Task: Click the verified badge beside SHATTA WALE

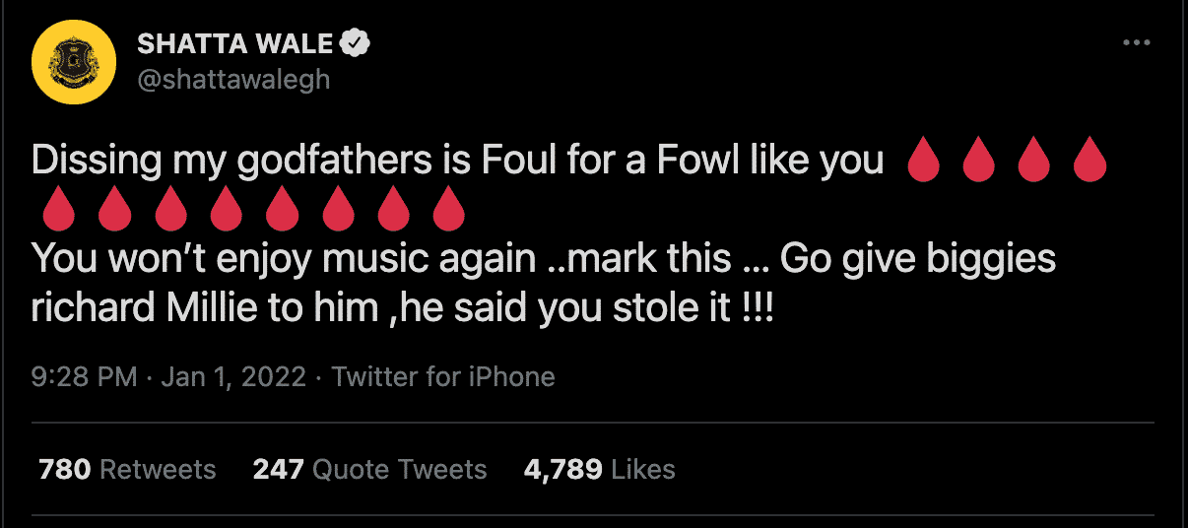Action: (353, 44)
